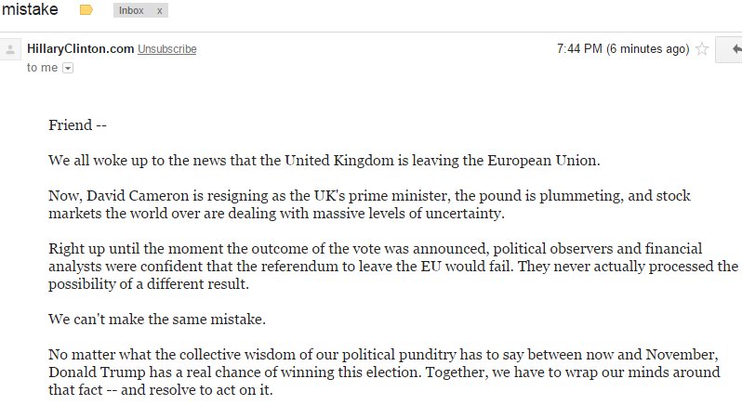Viewport: 742px width, 405px height.
Task: Click the email subject 'mistake'
Action: (x=31, y=10)
